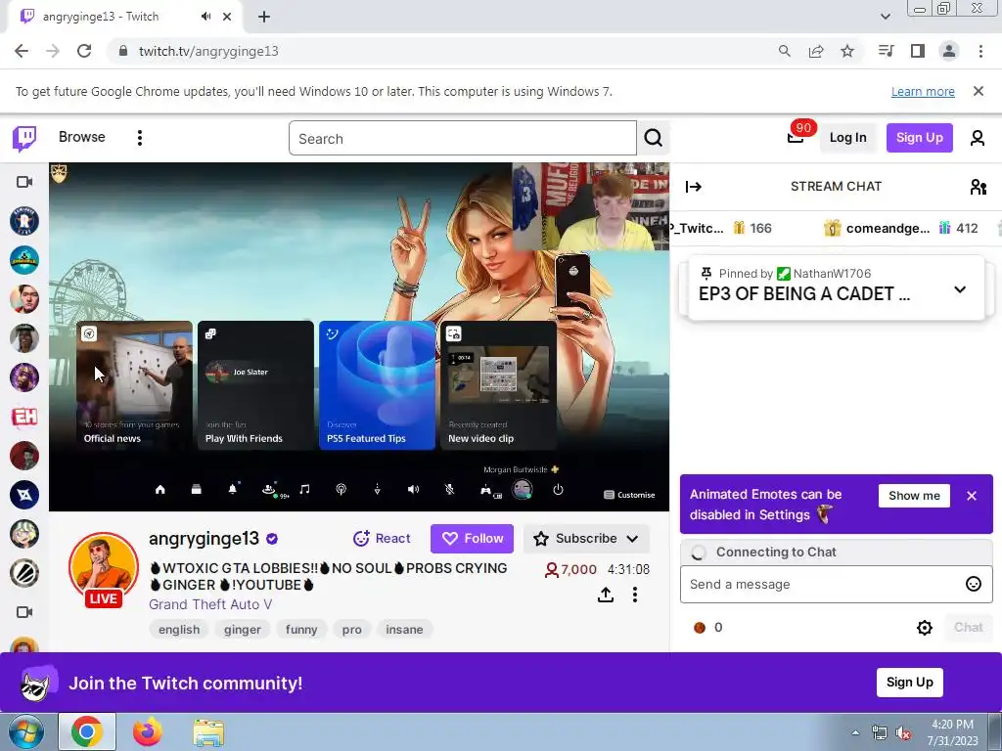Screen dimensions: 1002x751
Task: Open the stream options three-dot menu
Action: click(634, 595)
